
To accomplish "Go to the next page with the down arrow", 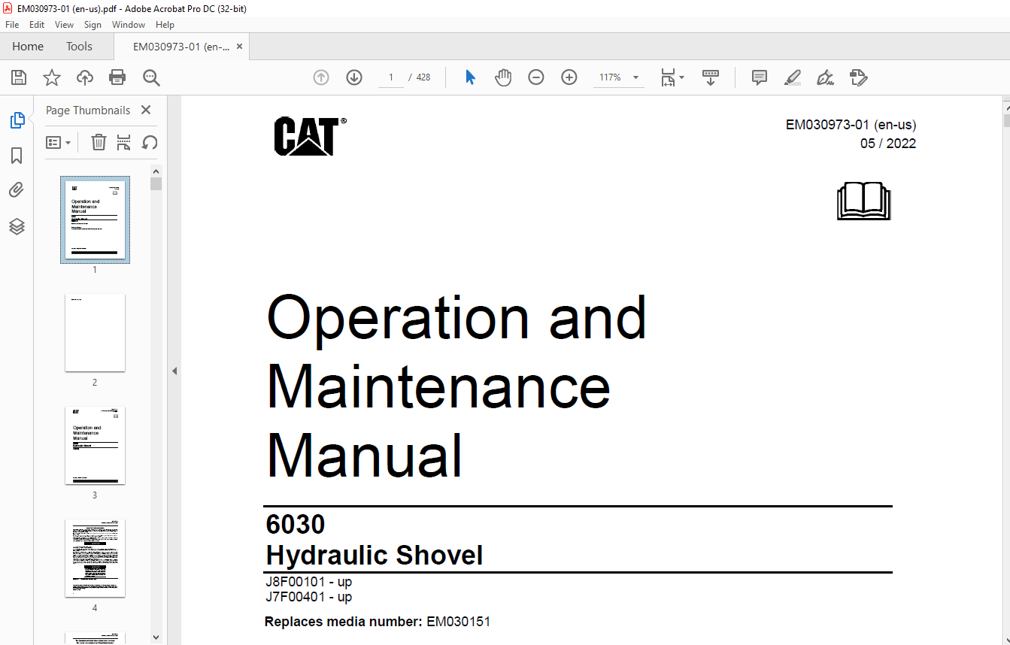I will (x=354, y=77).
